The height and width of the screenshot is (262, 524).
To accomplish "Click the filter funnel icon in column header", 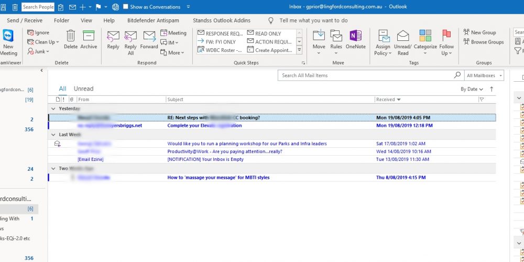I will point(482,99).
